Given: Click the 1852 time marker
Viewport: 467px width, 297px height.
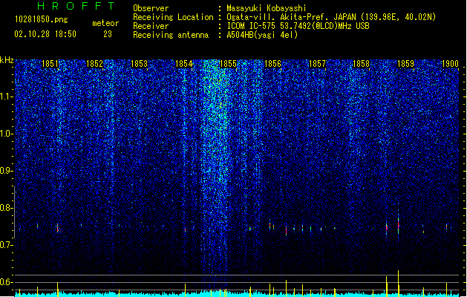Looking at the screenshot, I should (x=94, y=64).
